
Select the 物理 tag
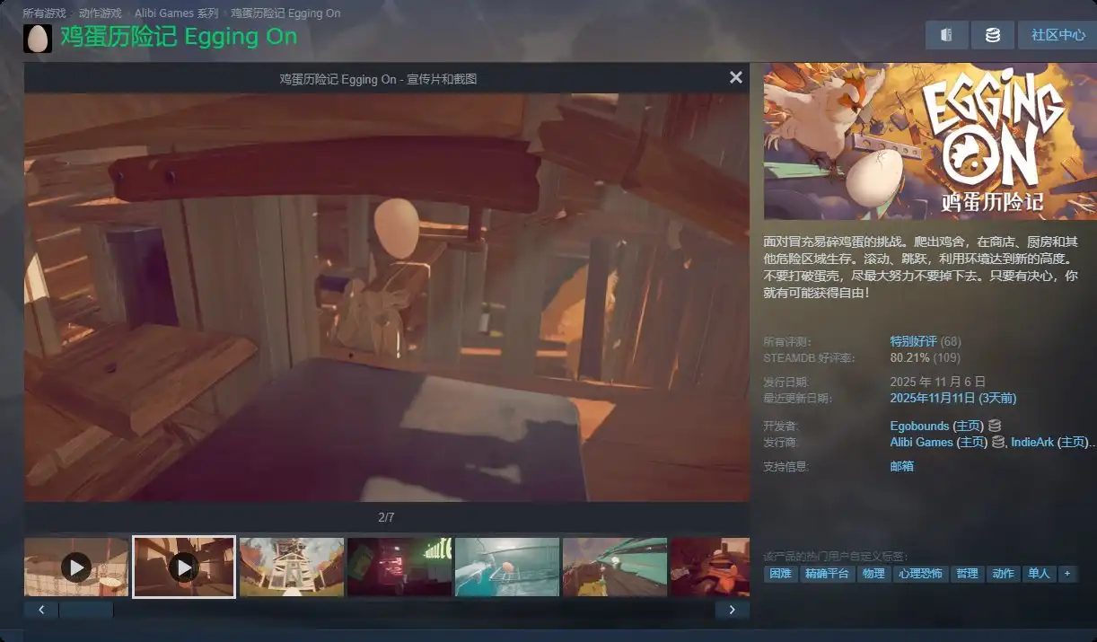click(x=873, y=573)
